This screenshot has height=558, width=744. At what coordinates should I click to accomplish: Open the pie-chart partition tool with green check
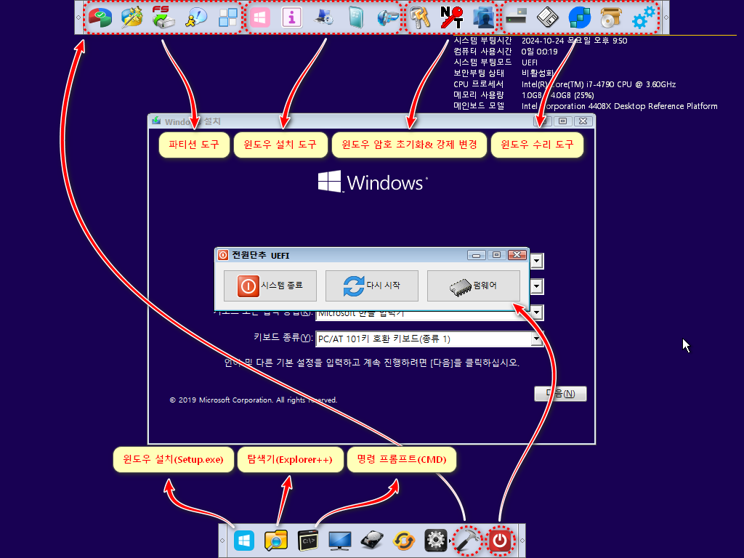[x=100, y=17]
